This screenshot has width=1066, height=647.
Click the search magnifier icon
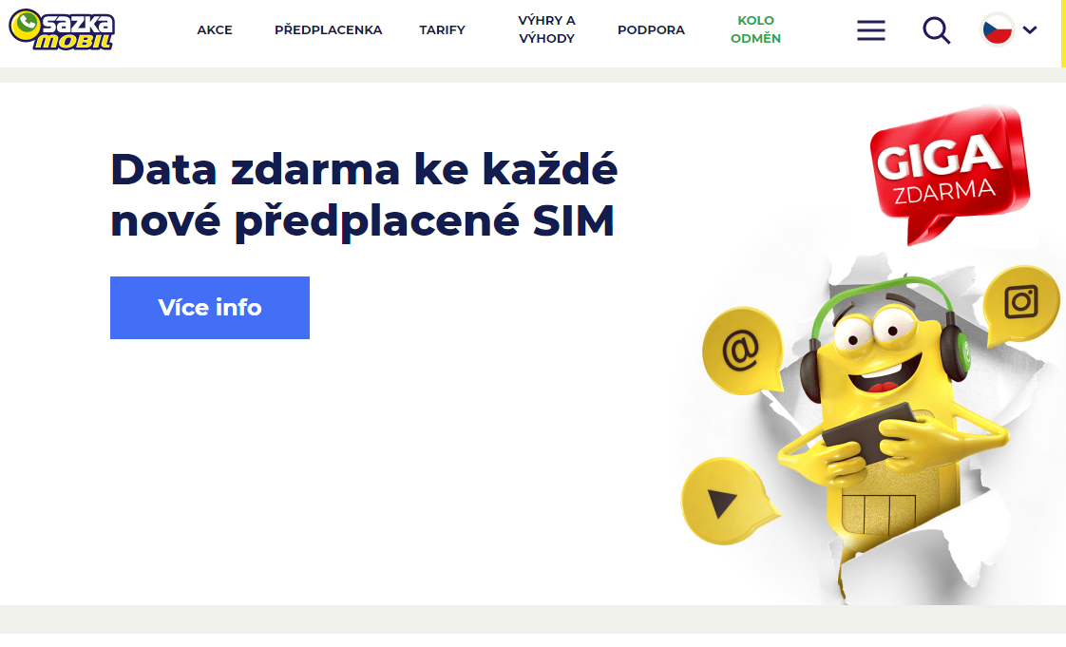(x=936, y=30)
